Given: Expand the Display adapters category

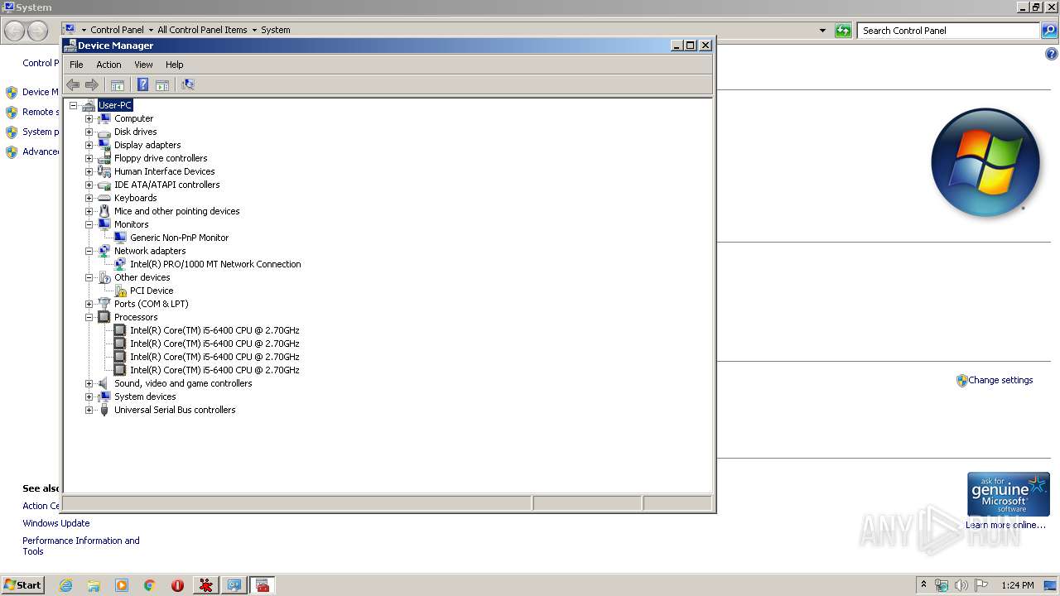Looking at the screenshot, I should pyautogui.click(x=89, y=145).
